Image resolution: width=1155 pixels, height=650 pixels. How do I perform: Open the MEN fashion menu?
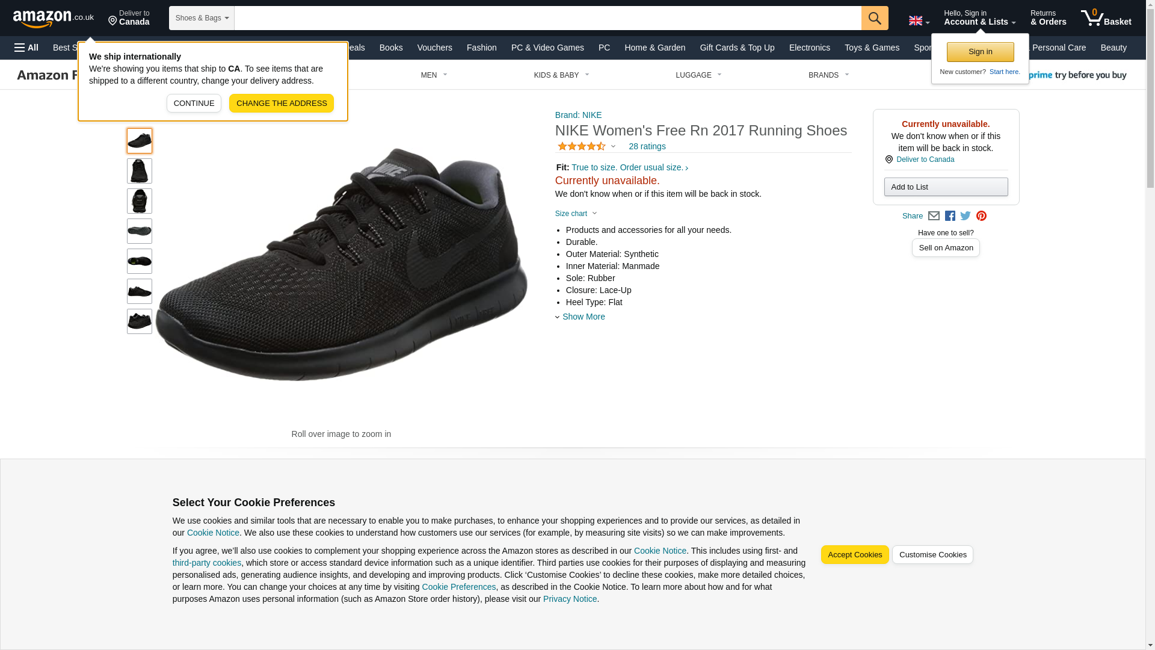point(434,75)
